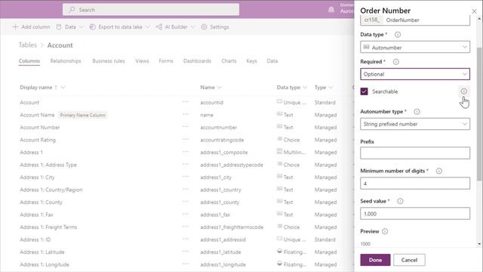Click the Add column plus icon
This screenshot has width=483, height=272.
15,27
